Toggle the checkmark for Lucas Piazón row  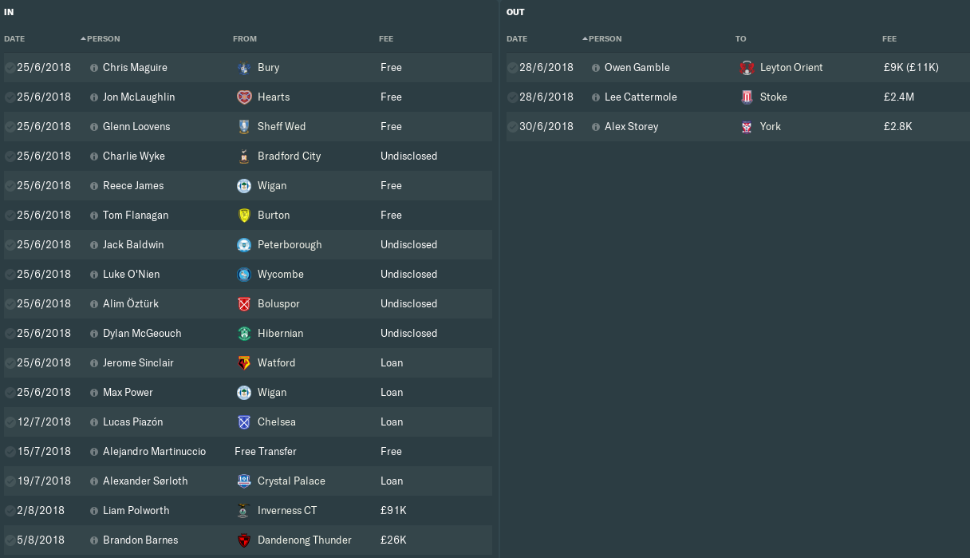coord(10,422)
